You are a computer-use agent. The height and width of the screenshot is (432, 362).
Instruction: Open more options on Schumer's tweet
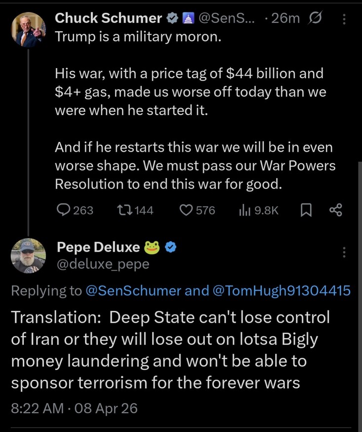[x=344, y=19]
